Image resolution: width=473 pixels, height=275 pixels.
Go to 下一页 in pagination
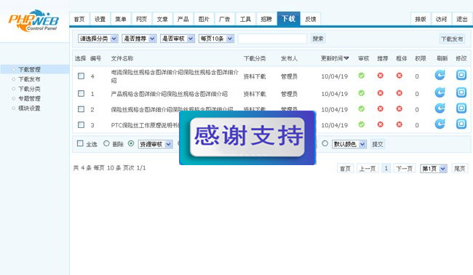coord(404,169)
